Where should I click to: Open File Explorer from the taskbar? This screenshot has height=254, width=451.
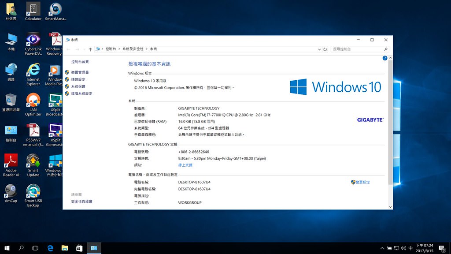(65, 248)
